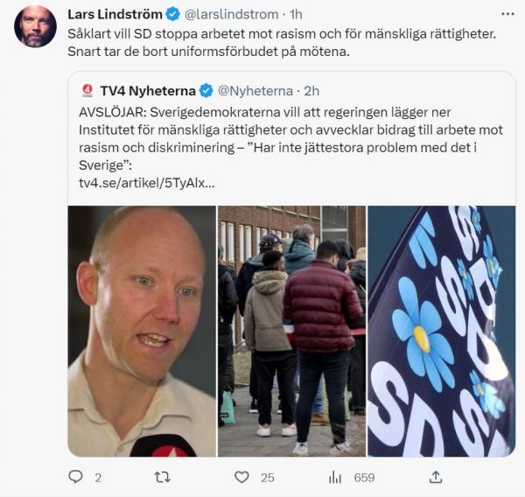Open photo of bald man being interviewed

(x=142, y=332)
